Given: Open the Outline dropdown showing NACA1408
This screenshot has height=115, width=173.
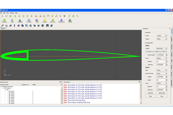Looking at the screenshot, I should (x=162, y=48).
